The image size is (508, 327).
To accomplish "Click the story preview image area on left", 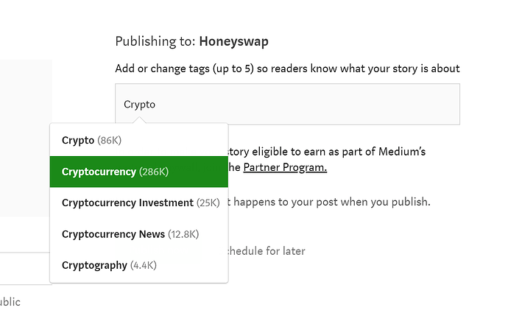I will point(26,138).
